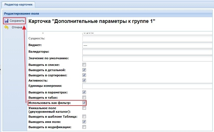Image resolution: width=214 pixels, height=132 pixels.
Task: Click the Валидаторы input field
Action: [x=148, y=52]
